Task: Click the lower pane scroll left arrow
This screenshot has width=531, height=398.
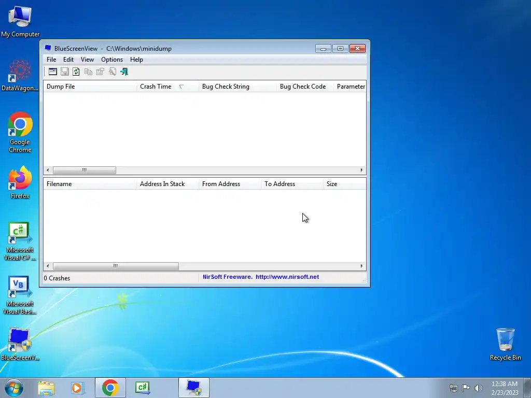Action: (x=48, y=266)
